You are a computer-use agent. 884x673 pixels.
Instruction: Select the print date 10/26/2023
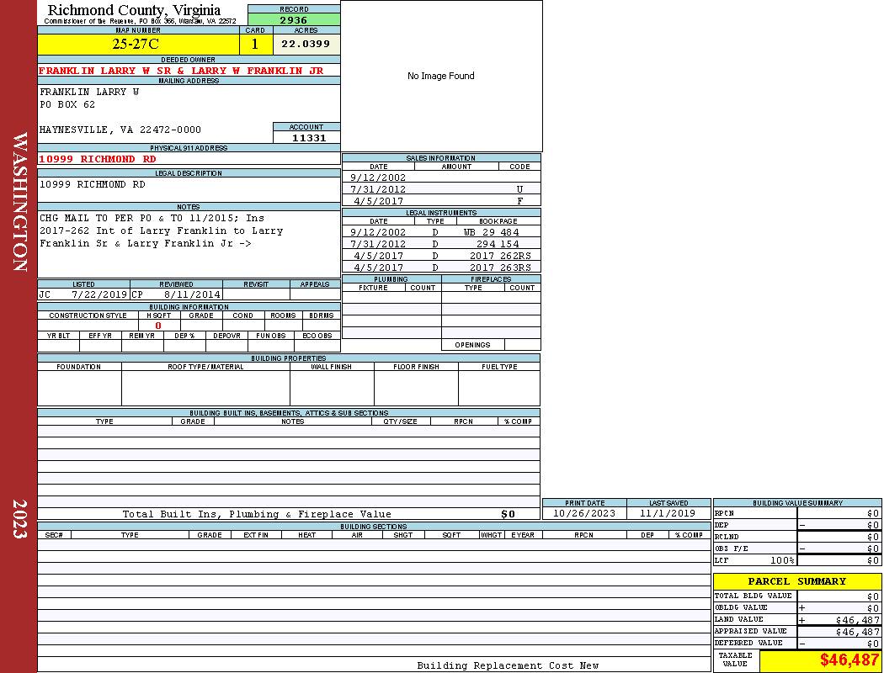[x=584, y=513]
